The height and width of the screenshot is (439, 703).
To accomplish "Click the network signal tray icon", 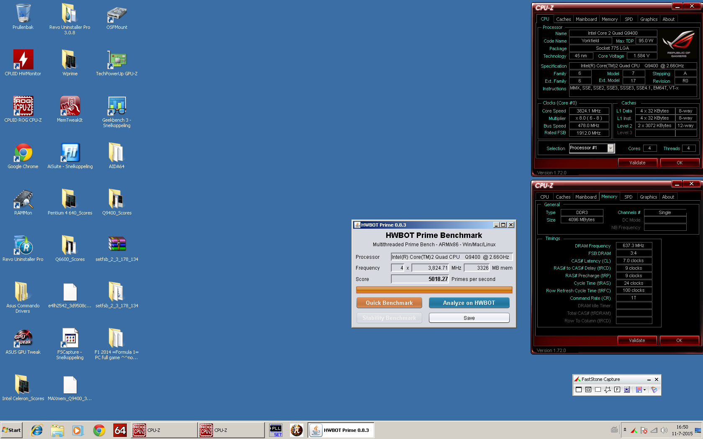I will [654, 430].
